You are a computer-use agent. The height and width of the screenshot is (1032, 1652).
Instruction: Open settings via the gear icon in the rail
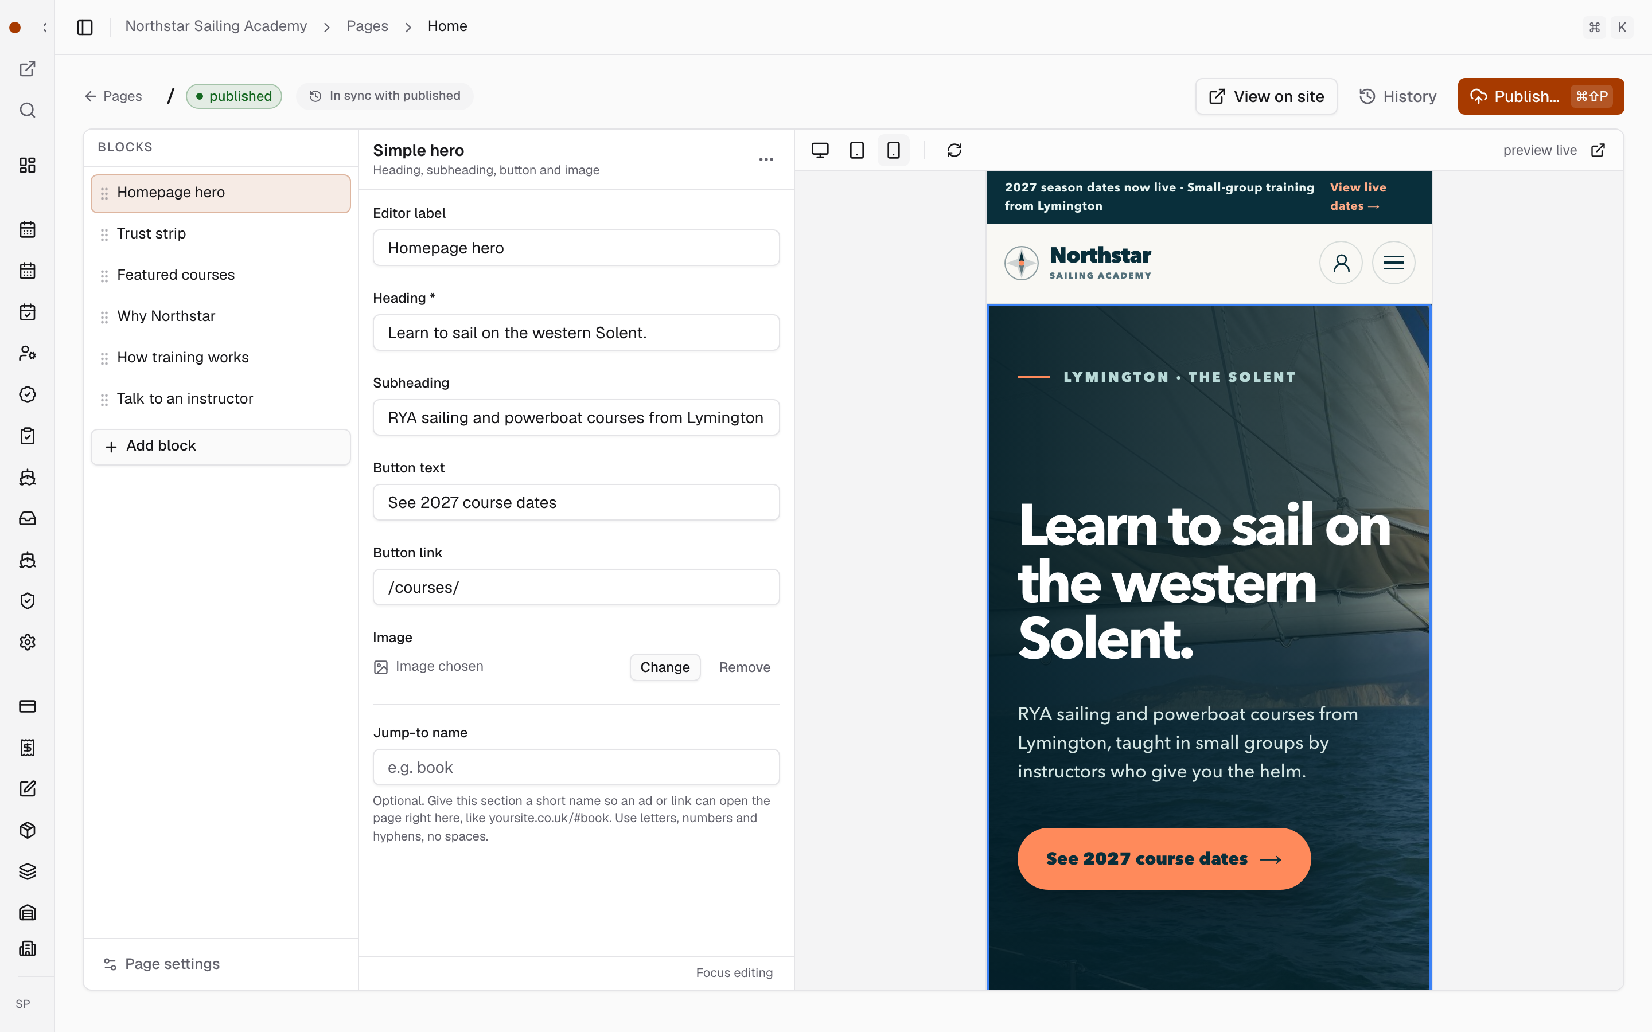28,642
